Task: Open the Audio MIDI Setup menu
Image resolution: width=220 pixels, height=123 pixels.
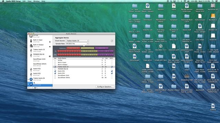Action: coord(13,1)
